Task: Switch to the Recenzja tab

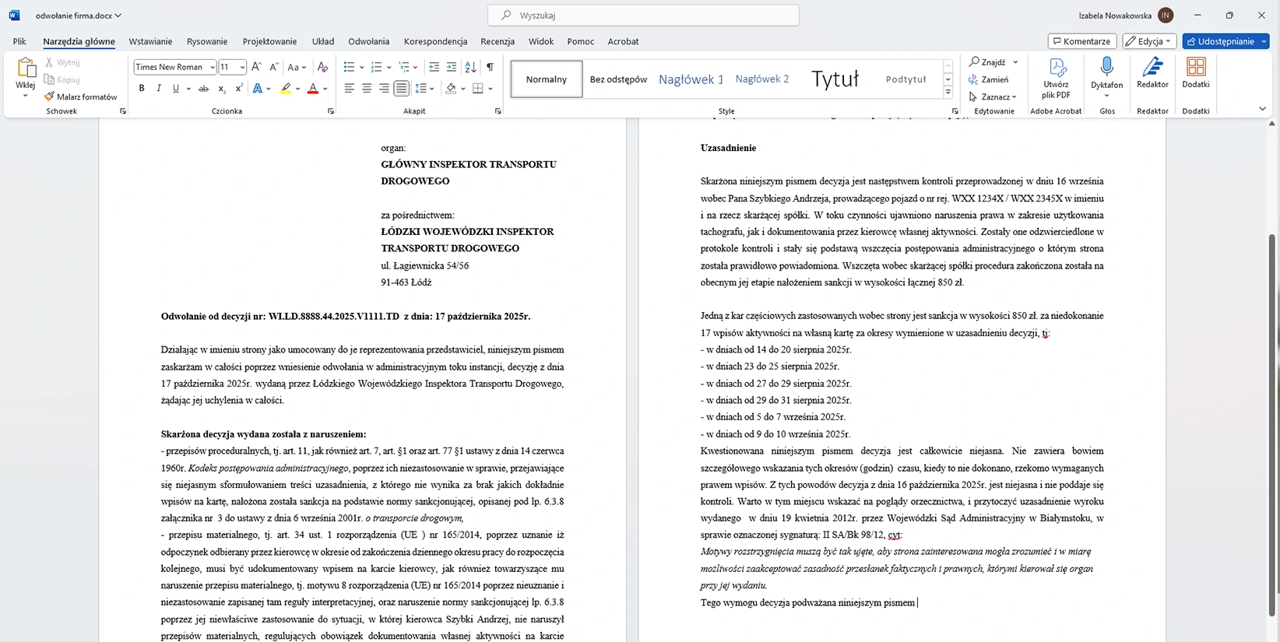Action: (x=498, y=41)
